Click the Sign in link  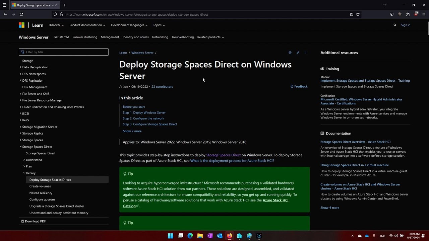pyautogui.click(x=406, y=25)
